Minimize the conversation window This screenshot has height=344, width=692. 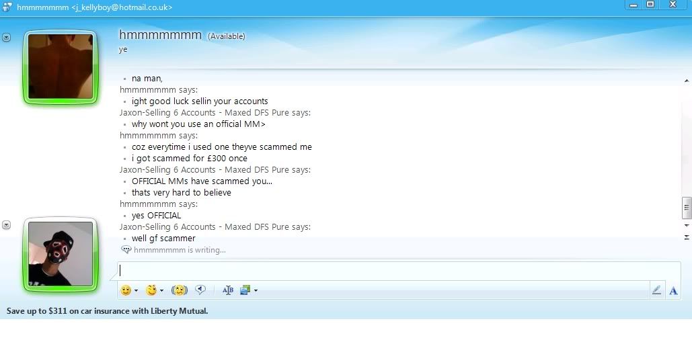(x=633, y=5)
